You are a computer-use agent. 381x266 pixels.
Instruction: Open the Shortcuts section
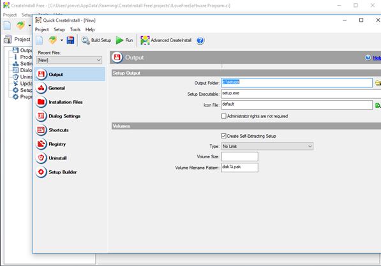tap(70, 130)
